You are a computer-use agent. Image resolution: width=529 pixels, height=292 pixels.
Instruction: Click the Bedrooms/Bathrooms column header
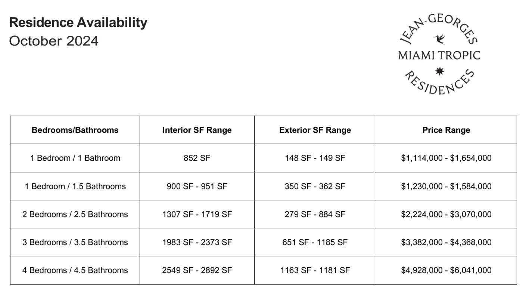pos(75,130)
